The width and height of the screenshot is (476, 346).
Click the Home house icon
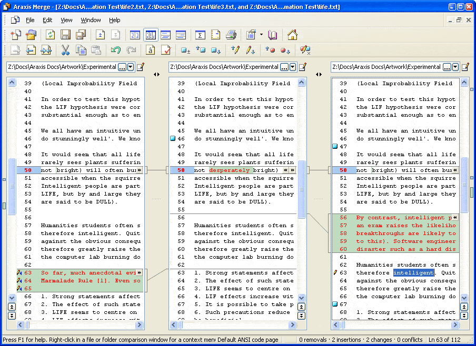[292, 35]
